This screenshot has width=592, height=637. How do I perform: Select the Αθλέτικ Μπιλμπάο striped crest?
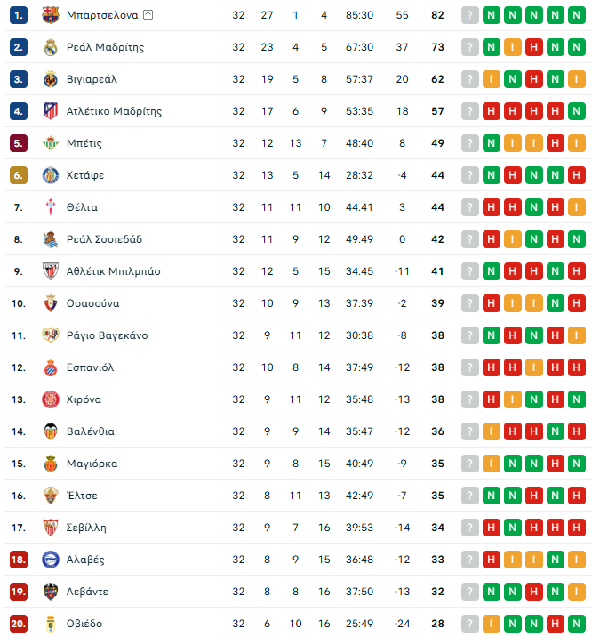[x=50, y=271]
